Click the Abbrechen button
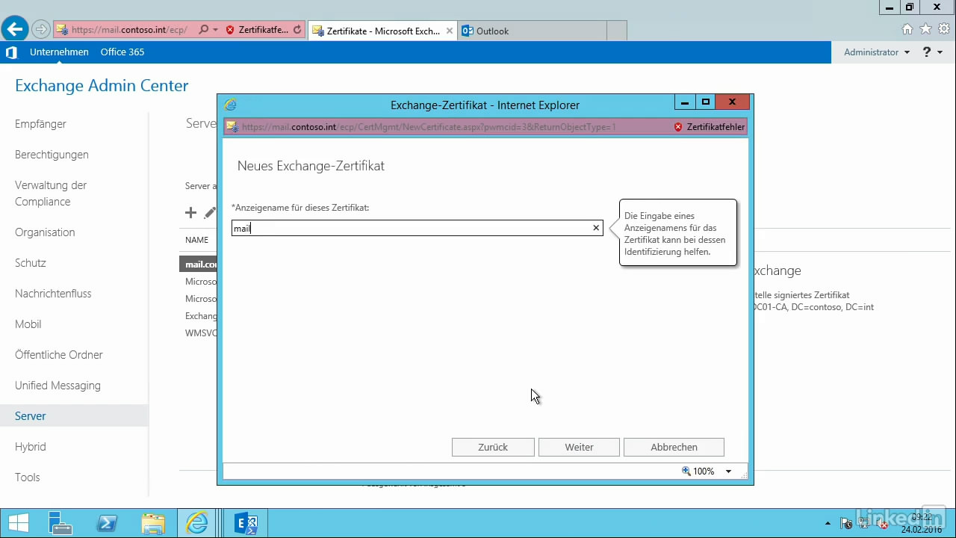This screenshot has width=956, height=538. pos(674,447)
